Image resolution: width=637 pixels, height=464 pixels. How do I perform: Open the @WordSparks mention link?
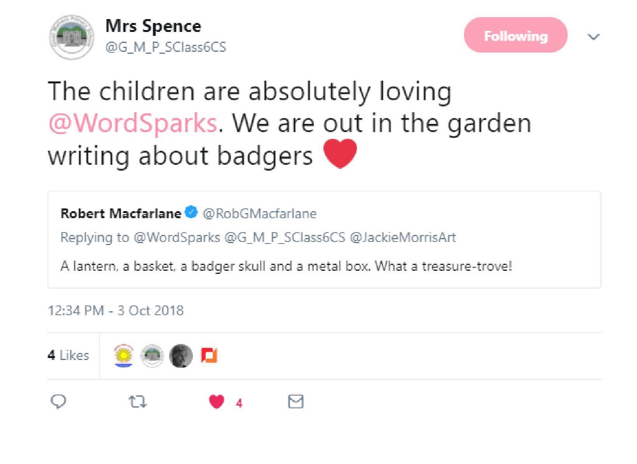click(x=133, y=123)
